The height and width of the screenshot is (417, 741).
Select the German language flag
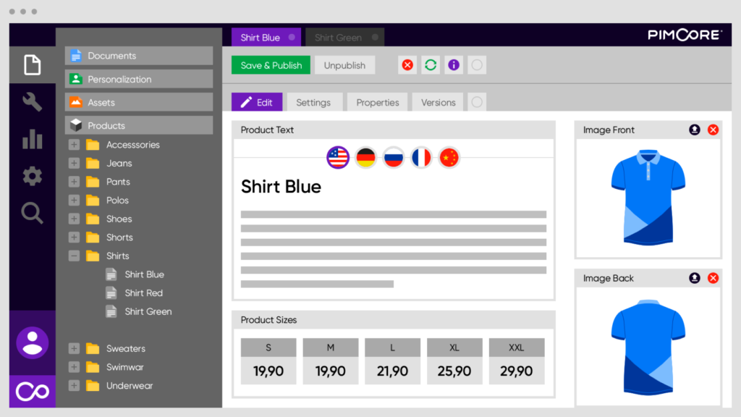[366, 157]
